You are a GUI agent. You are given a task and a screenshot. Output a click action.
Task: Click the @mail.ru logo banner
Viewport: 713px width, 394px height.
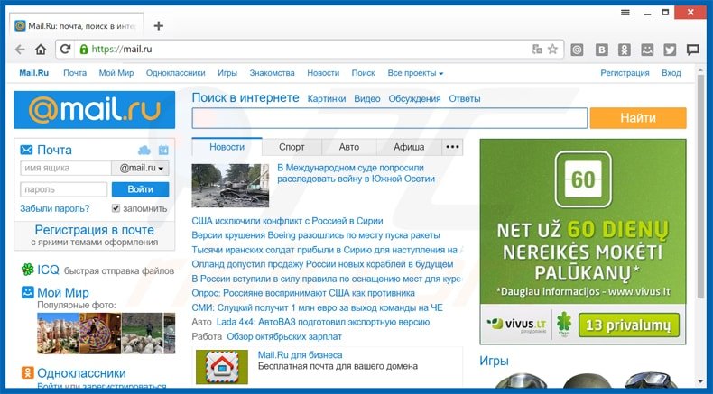coord(95,110)
